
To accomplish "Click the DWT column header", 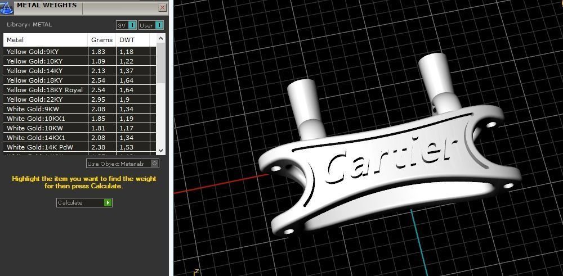I will pos(133,40).
